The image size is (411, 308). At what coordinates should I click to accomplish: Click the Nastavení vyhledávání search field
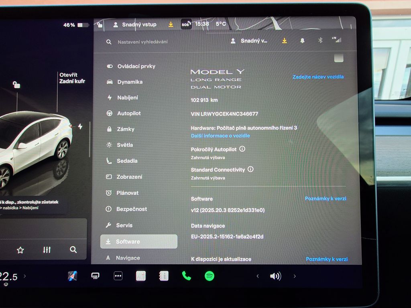tap(142, 42)
